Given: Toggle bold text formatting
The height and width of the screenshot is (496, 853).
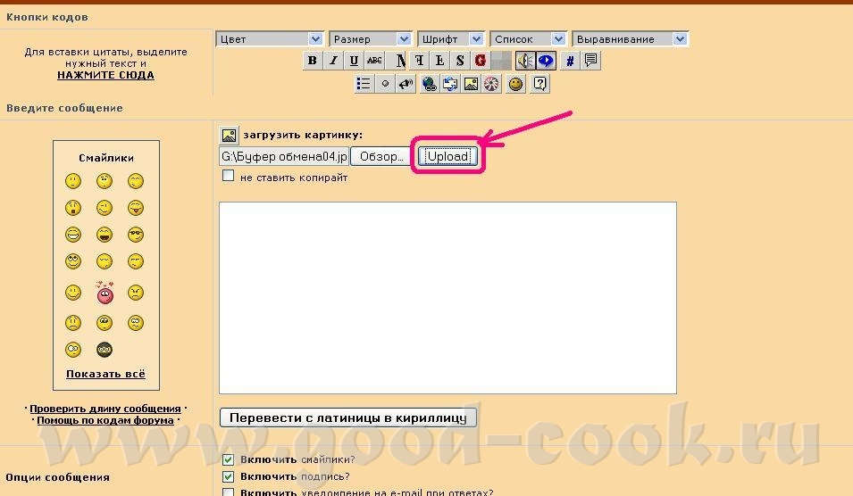Looking at the screenshot, I should pos(312,61).
